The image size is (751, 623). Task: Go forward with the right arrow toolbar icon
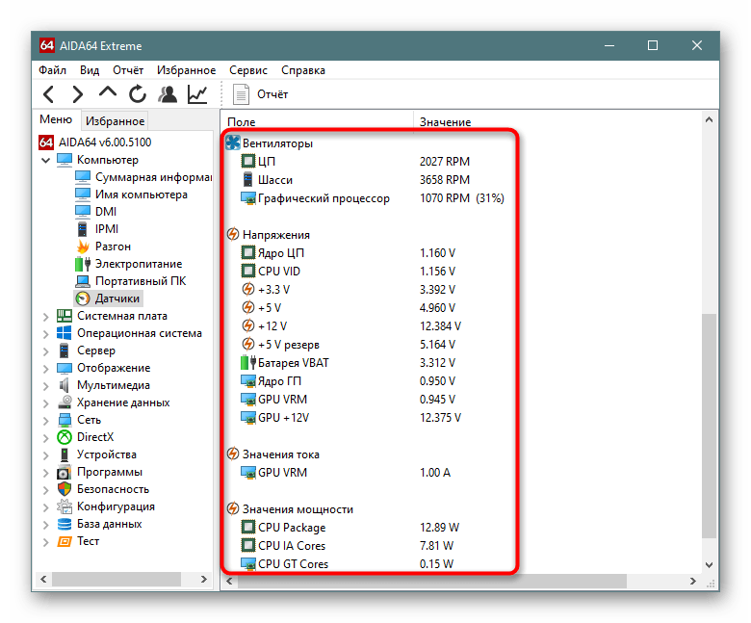coord(77,93)
